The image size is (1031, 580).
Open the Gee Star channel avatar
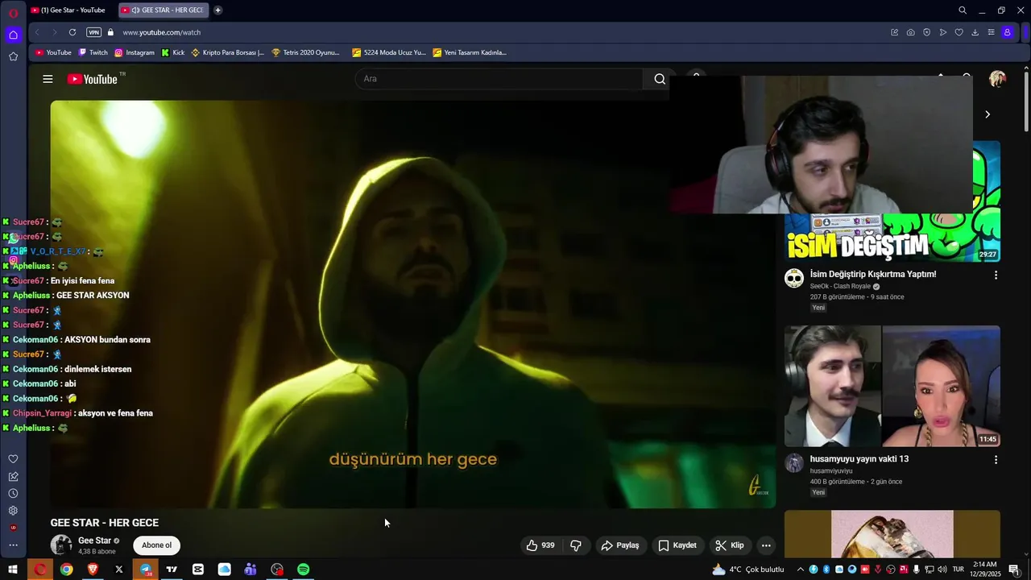tap(61, 545)
